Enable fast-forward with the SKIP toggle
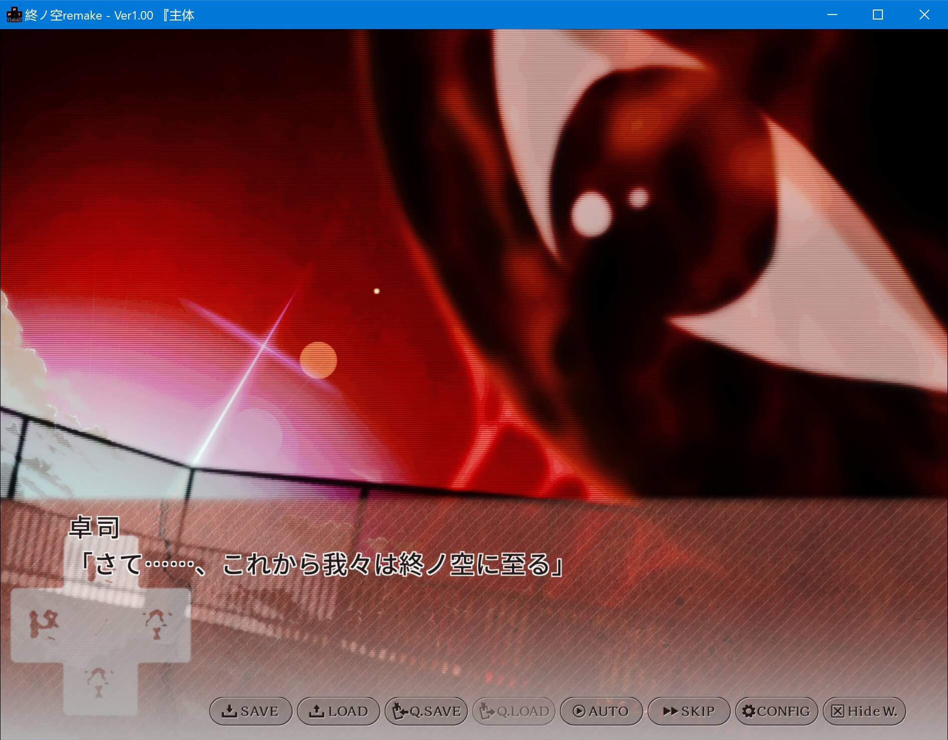The image size is (948, 740). click(689, 711)
